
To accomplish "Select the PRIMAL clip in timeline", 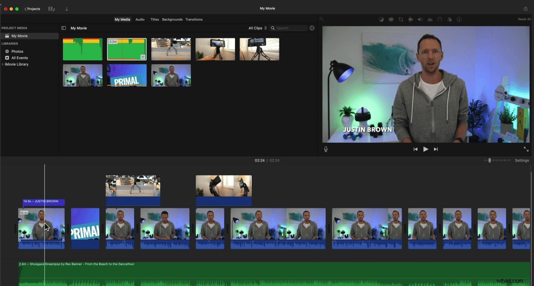I will click(85, 228).
